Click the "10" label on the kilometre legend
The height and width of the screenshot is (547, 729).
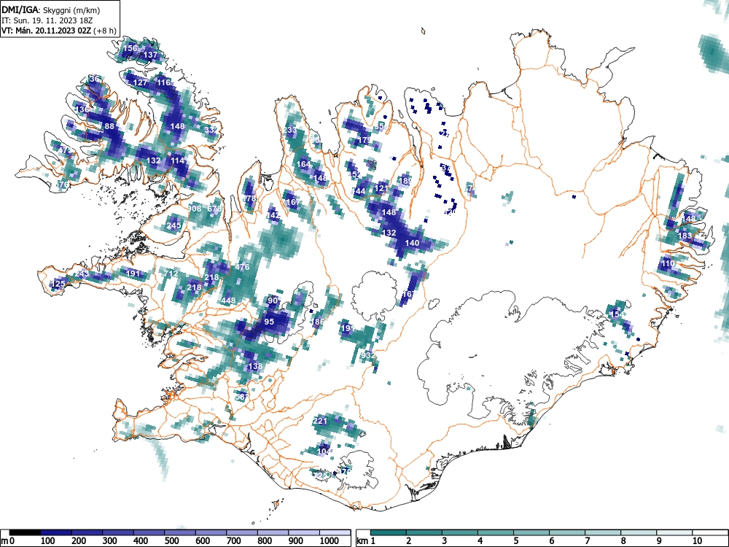pos(697,541)
